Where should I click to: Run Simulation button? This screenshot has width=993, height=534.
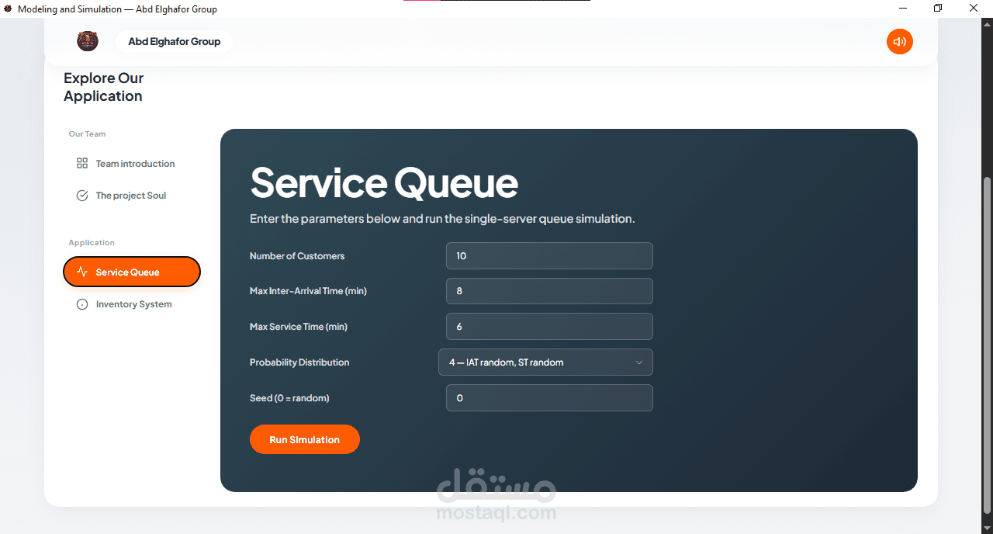305,439
